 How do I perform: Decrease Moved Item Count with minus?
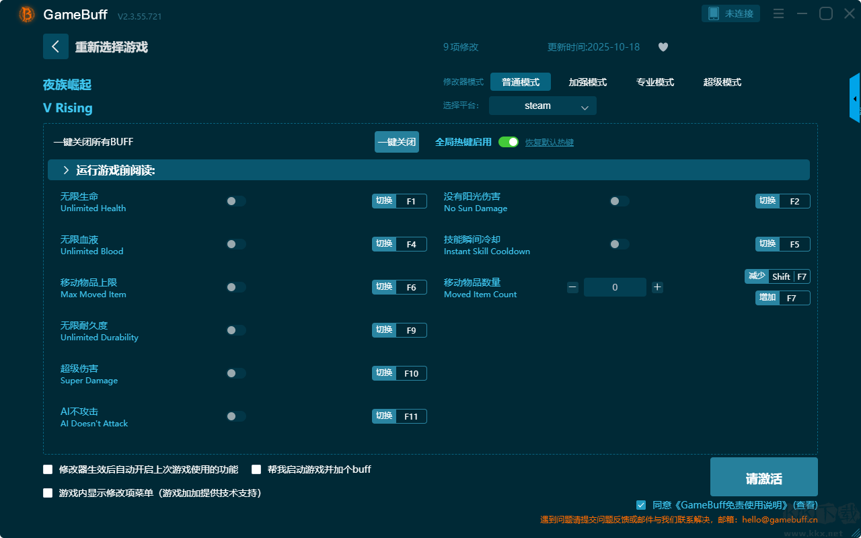[572, 287]
